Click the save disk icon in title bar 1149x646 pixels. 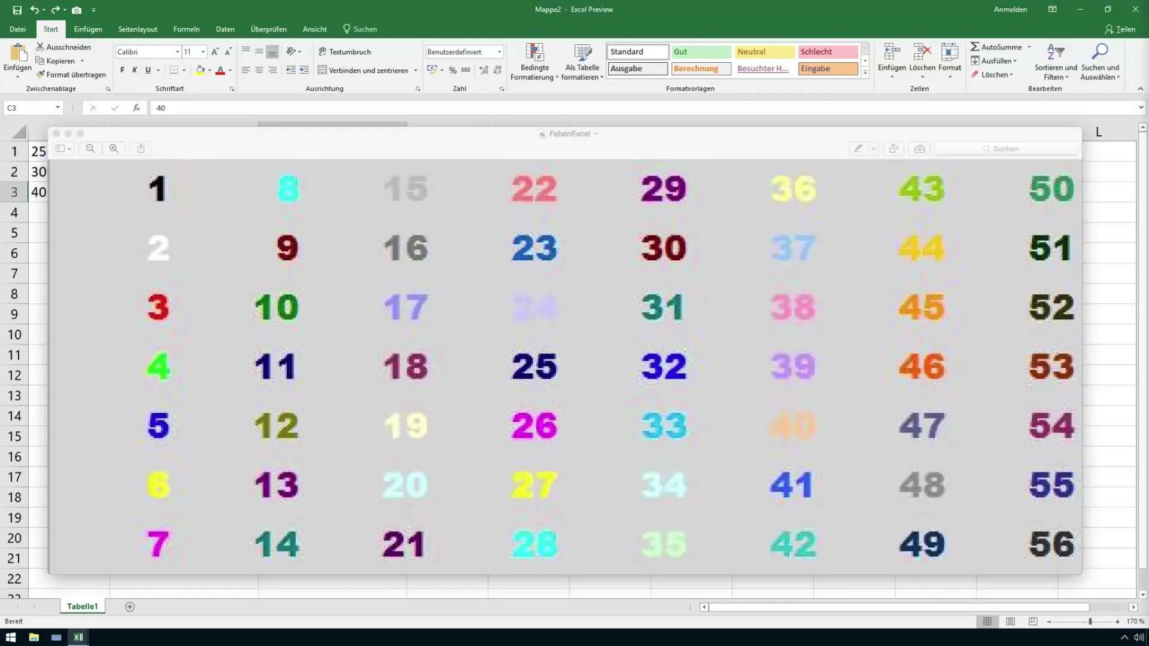(17, 10)
